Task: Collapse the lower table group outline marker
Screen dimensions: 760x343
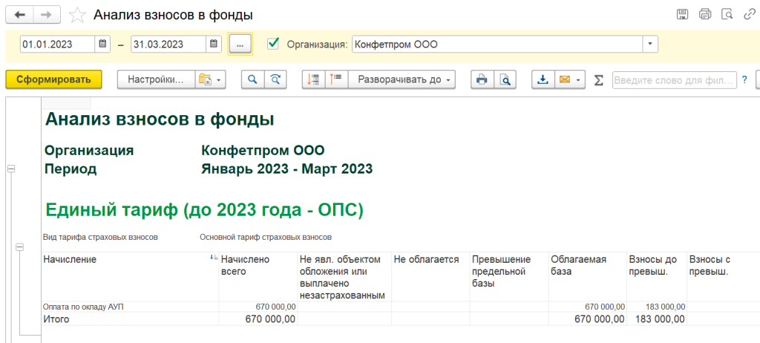Action: tap(21, 251)
